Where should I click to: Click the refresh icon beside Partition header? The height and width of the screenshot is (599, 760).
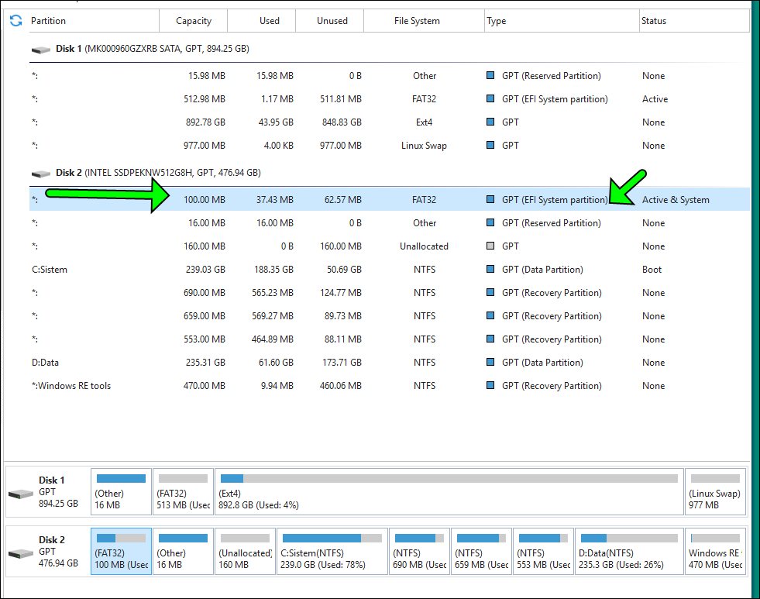coord(15,21)
